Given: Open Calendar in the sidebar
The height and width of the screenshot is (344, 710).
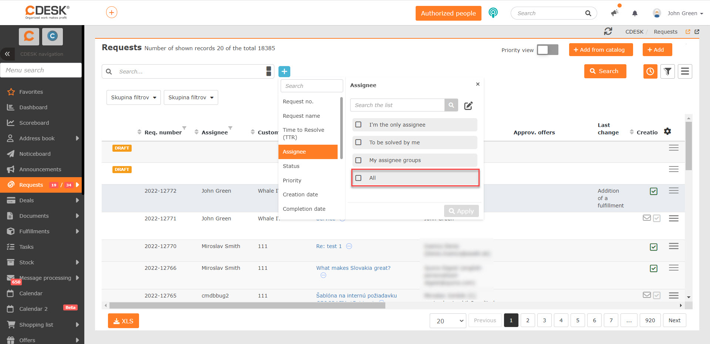Looking at the screenshot, I should pos(31,293).
